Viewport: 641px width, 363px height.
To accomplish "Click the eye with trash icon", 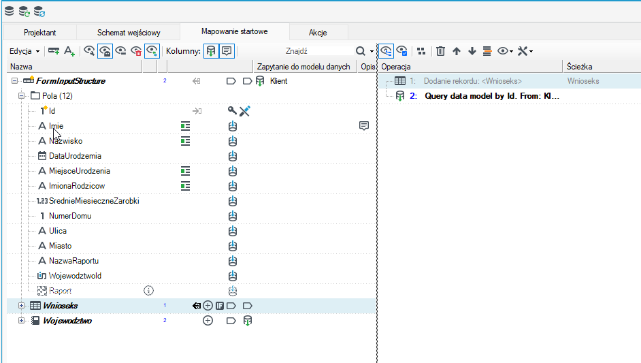I will tap(136, 51).
